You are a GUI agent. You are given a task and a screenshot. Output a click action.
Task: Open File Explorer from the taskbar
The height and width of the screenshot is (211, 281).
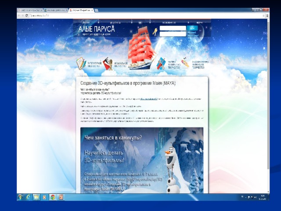36,197
